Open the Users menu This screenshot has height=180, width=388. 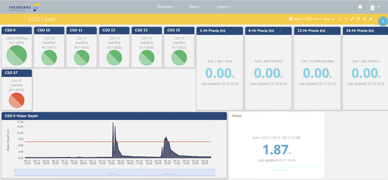pyautogui.click(x=223, y=7)
